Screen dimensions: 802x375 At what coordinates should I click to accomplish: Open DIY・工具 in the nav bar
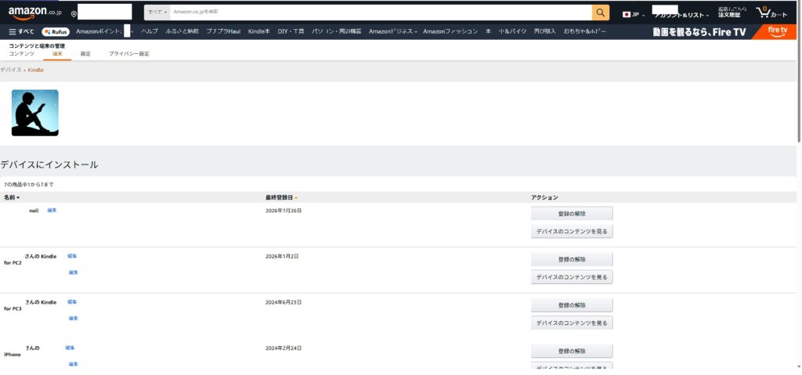(x=291, y=32)
